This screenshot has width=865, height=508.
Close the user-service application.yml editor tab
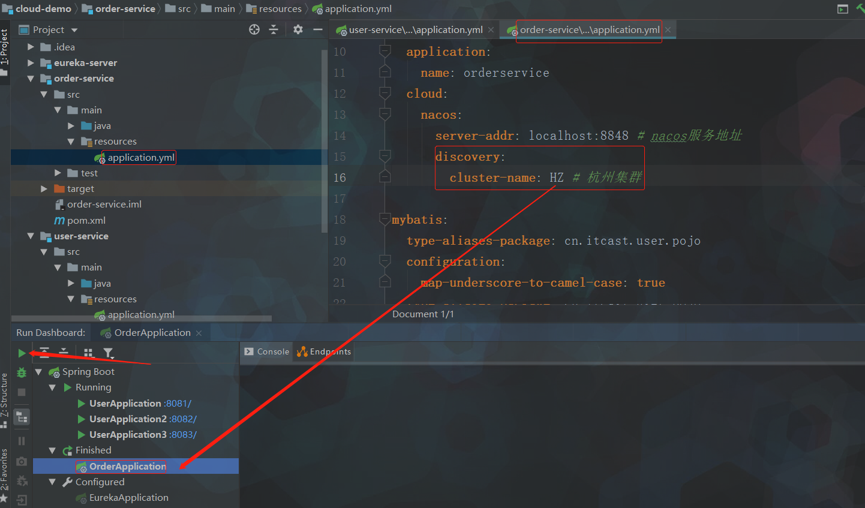tap(491, 30)
